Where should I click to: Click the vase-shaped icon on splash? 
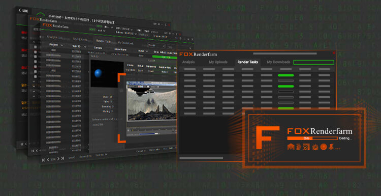tap(331, 147)
